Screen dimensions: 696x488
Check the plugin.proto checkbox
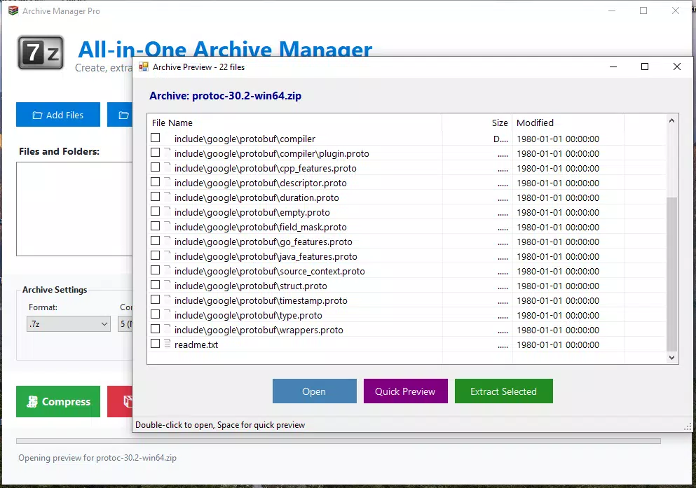[x=156, y=153]
